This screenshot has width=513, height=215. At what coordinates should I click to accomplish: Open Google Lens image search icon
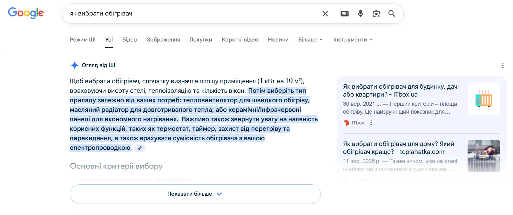pyautogui.click(x=376, y=14)
